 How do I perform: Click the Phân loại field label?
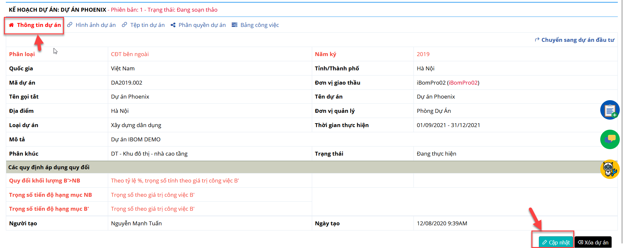point(22,54)
